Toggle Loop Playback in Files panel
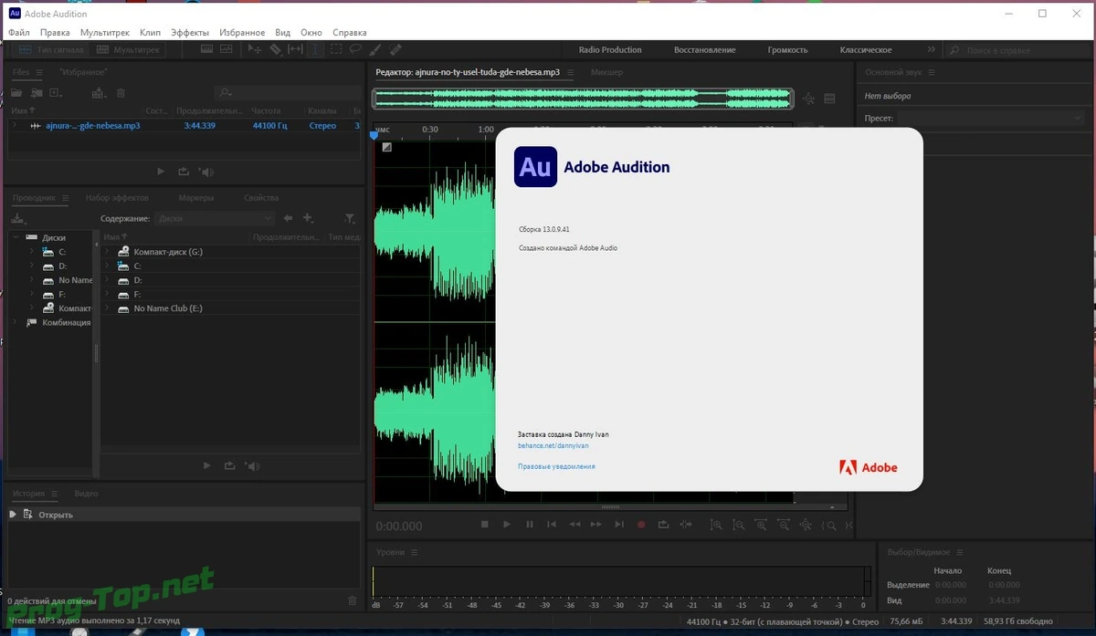 point(184,172)
